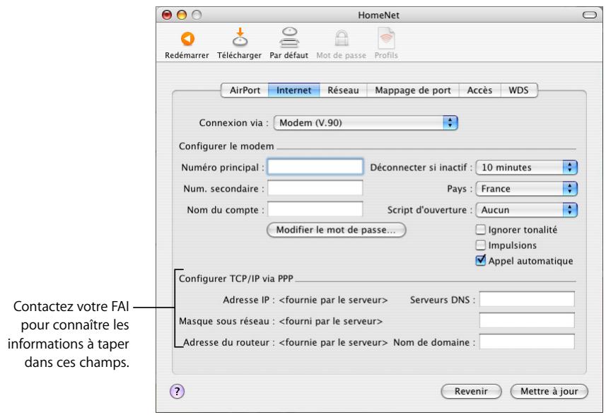The width and height of the screenshot is (606, 415).
Task: Minimize HomeNet with the yellow button
Action: point(182,15)
